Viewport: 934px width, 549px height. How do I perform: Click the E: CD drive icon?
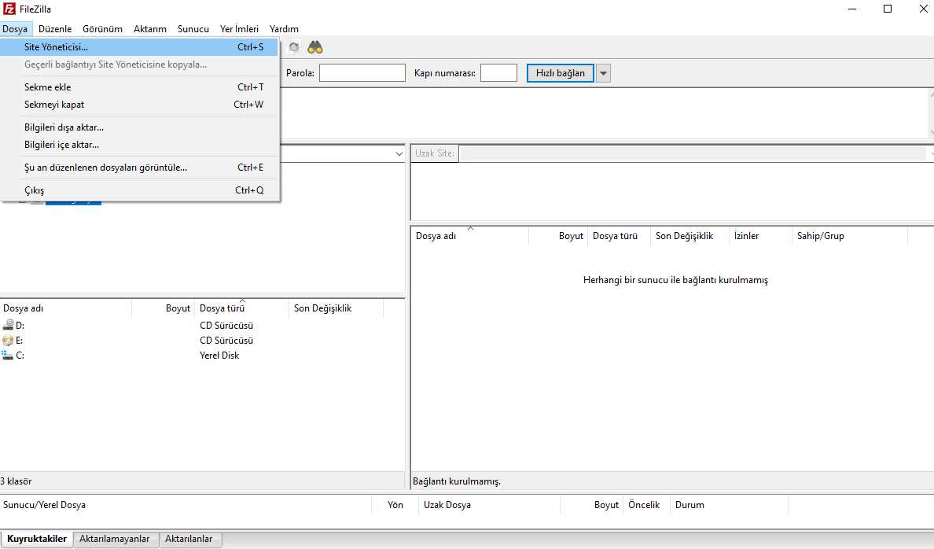[x=8, y=341]
